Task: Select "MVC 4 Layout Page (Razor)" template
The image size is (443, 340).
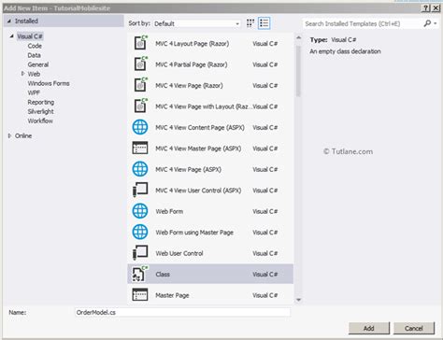Action: [x=192, y=44]
